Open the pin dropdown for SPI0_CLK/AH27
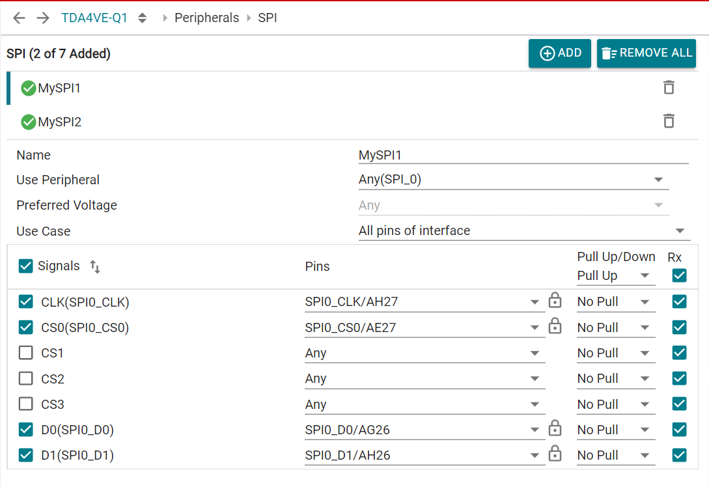Viewport: 709px width, 487px height. click(x=424, y=301)
